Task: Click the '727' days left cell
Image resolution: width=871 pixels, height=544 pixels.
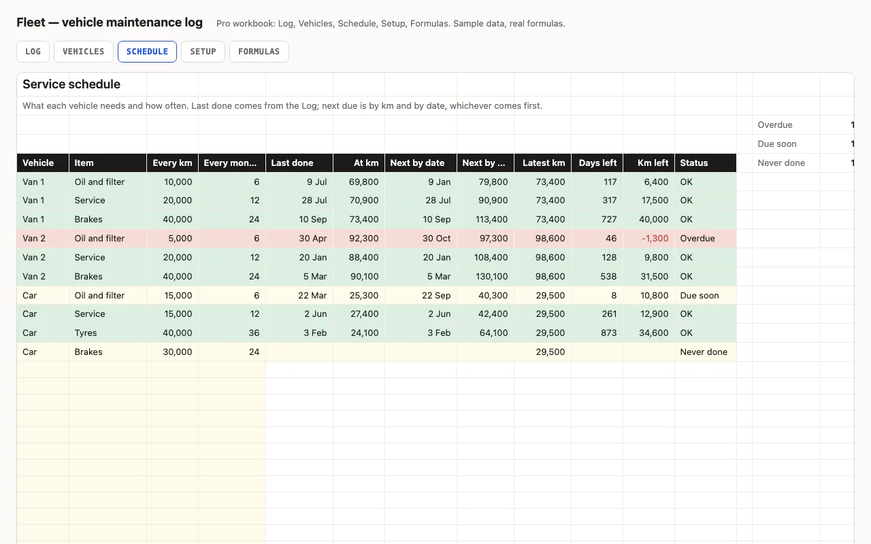Action: pos(597,220)
